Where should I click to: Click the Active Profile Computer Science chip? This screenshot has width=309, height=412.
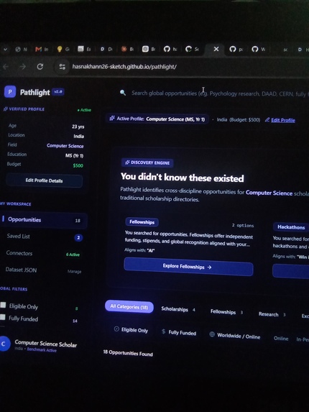(x=157, y=119)
